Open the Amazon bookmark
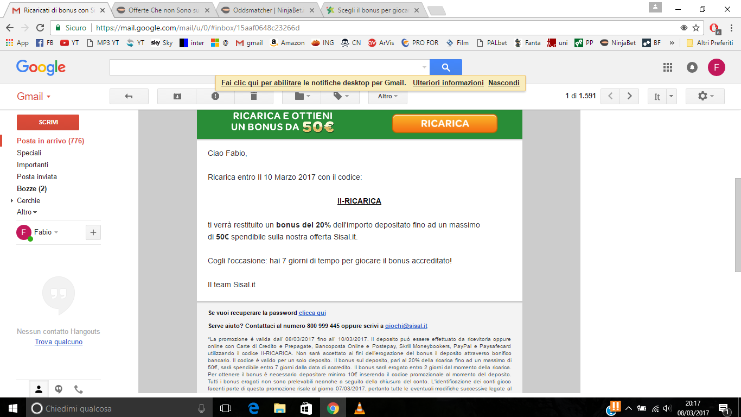 coord(287,43)
